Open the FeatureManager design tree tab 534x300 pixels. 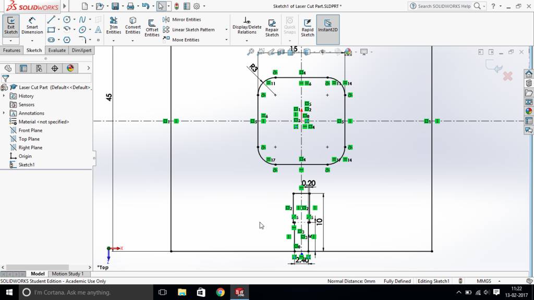[8, 68]
